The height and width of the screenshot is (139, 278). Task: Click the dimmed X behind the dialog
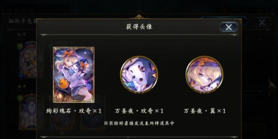click(x=262, y=23)
